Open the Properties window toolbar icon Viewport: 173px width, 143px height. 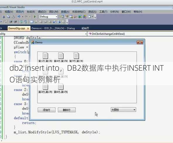pos(66,17)
